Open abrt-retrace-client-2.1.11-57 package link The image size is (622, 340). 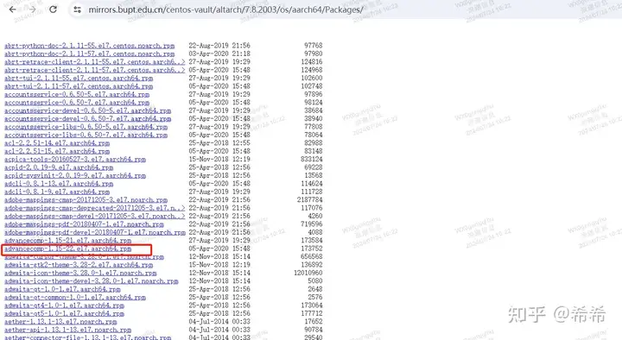pyautogui.click(x=95, y=70)
